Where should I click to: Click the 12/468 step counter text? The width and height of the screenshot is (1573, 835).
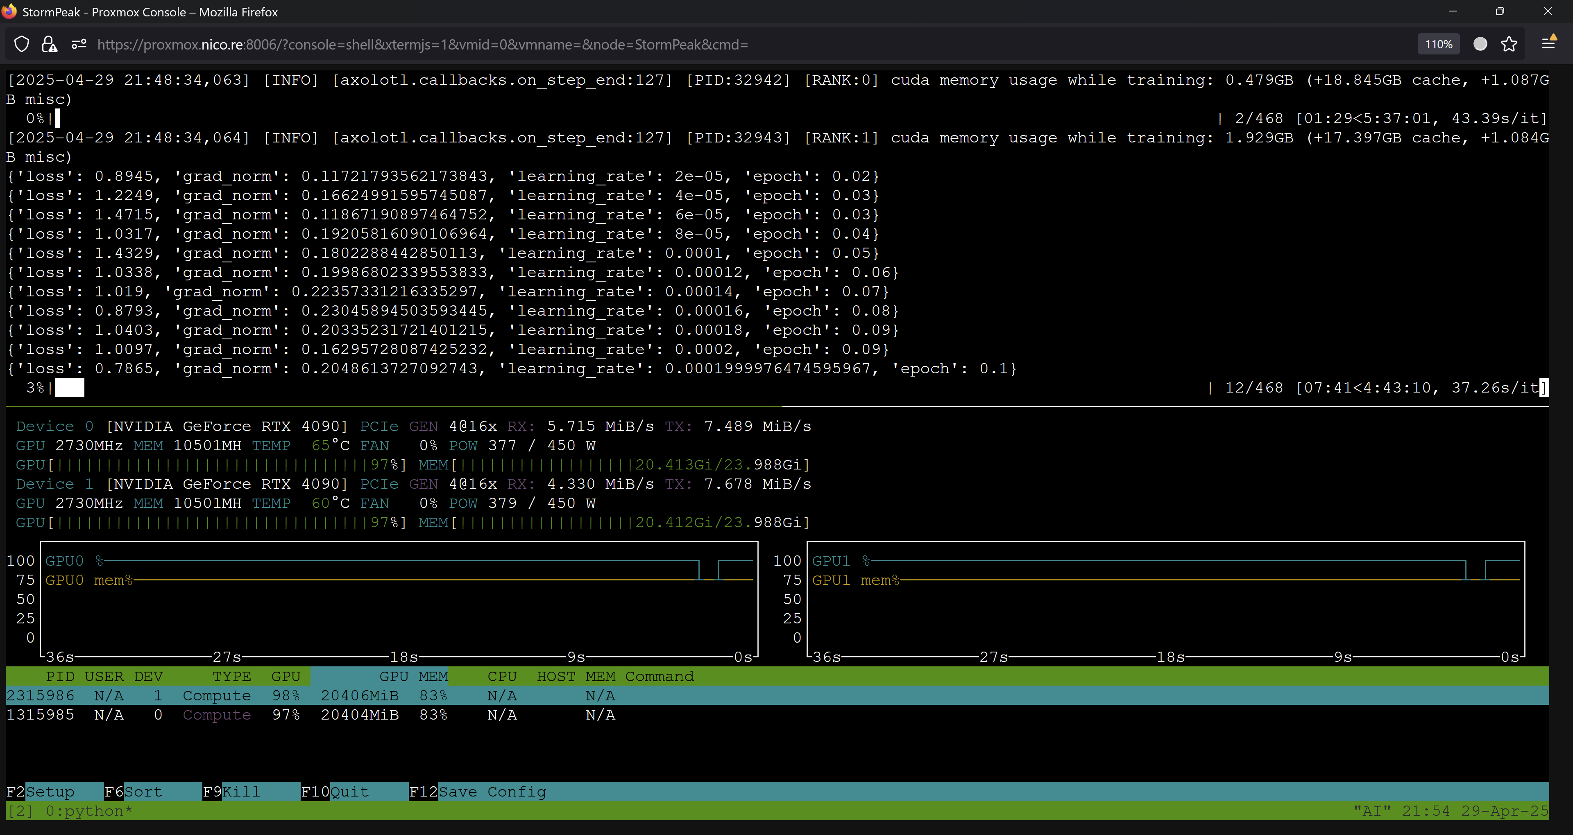[1254, 388]
